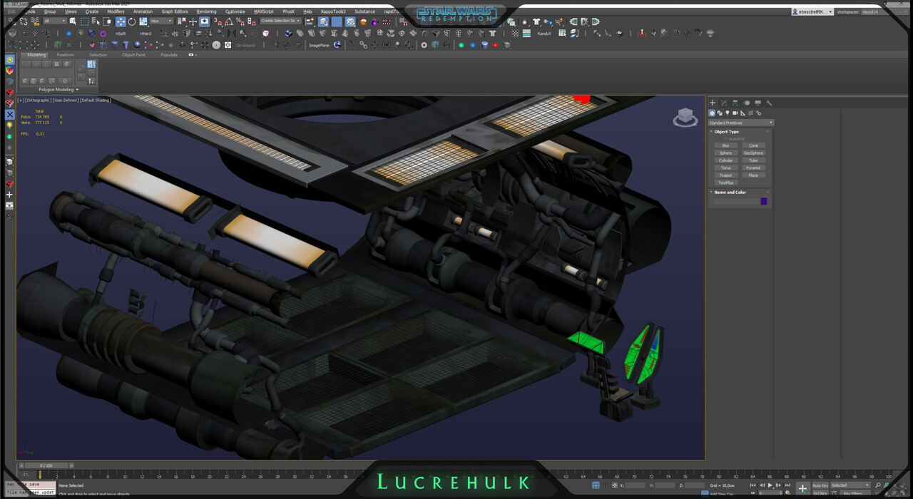
Task: Play the animation
Action: pyautogui.click(x=770, y=485)
